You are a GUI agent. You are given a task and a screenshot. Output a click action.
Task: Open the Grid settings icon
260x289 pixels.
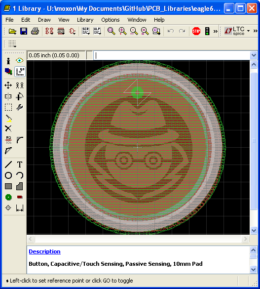tap(12, 44)
